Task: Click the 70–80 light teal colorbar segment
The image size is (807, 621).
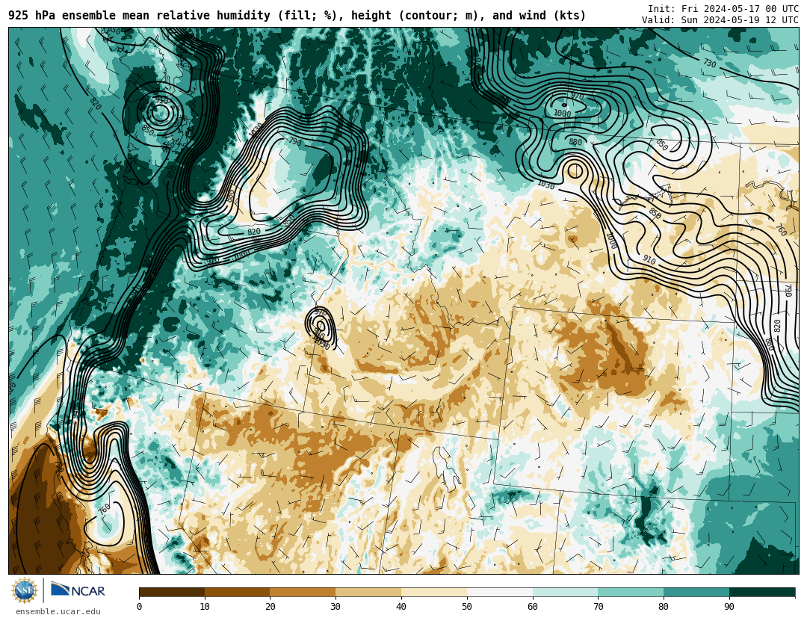Action: 631,592
